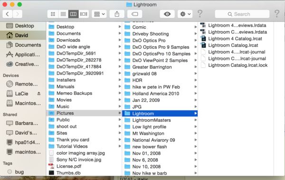Select the Memeo Backups folder

84,93
